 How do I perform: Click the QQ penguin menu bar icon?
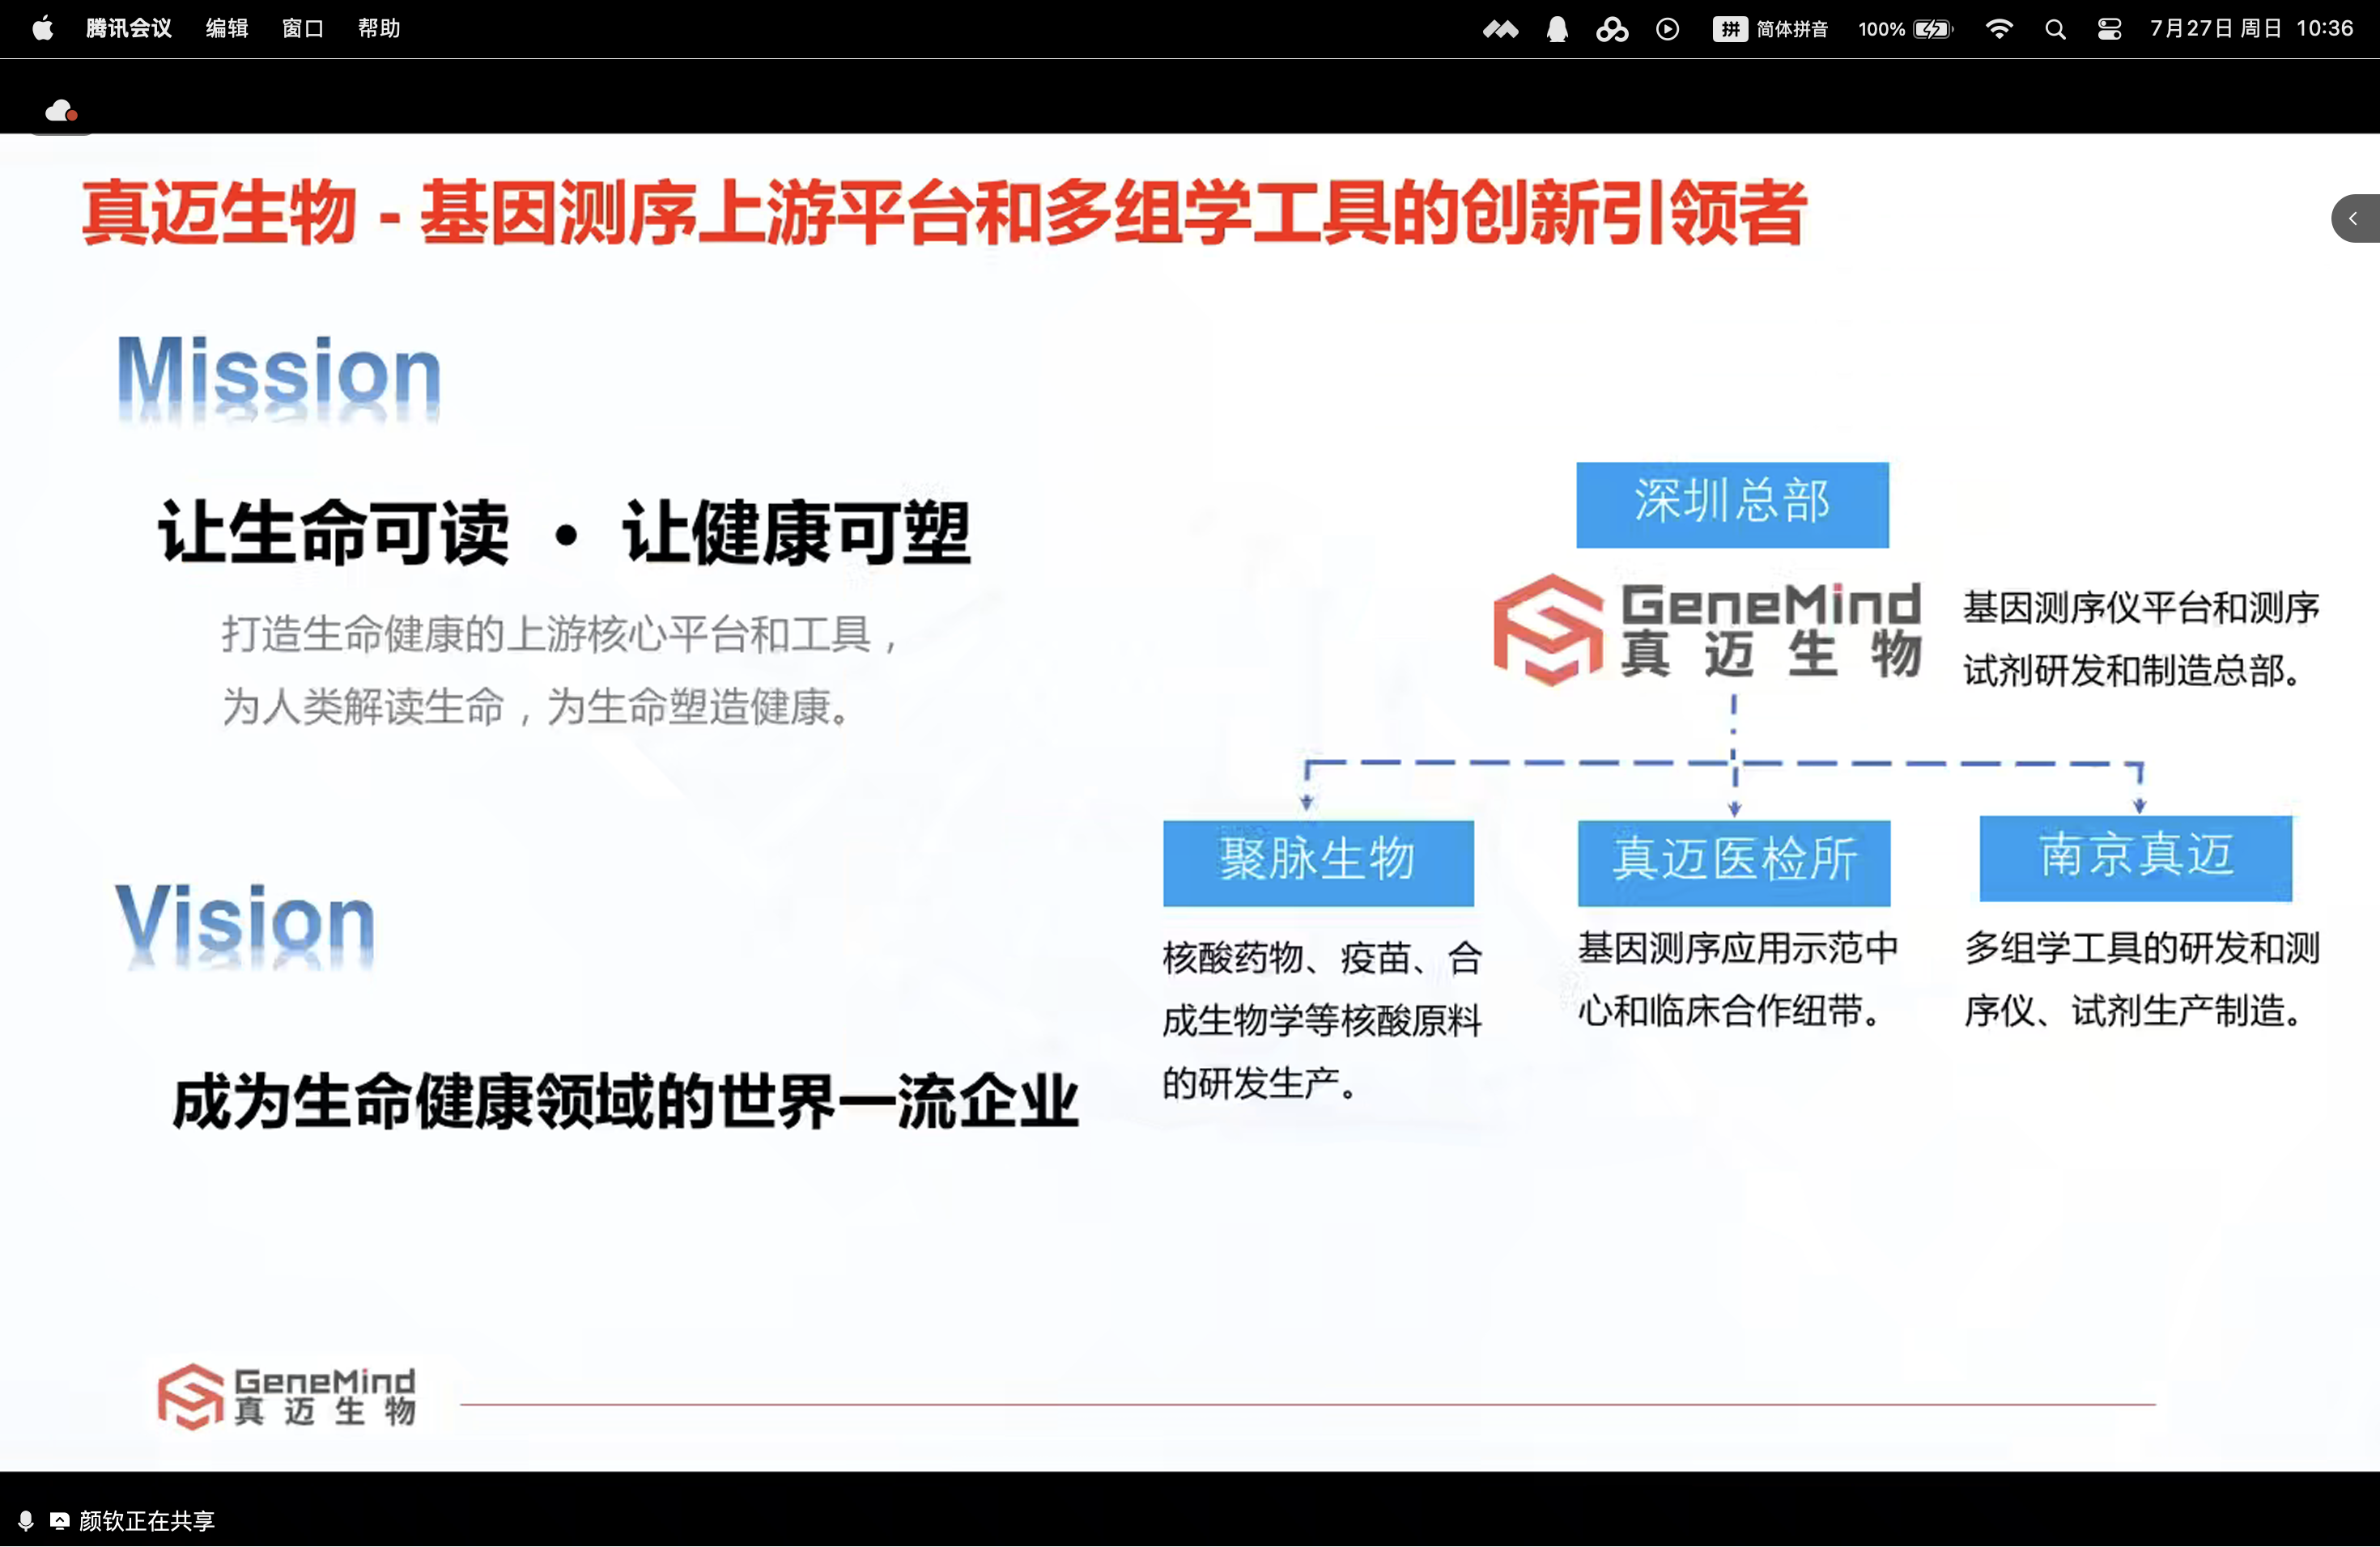[1557, 29]
